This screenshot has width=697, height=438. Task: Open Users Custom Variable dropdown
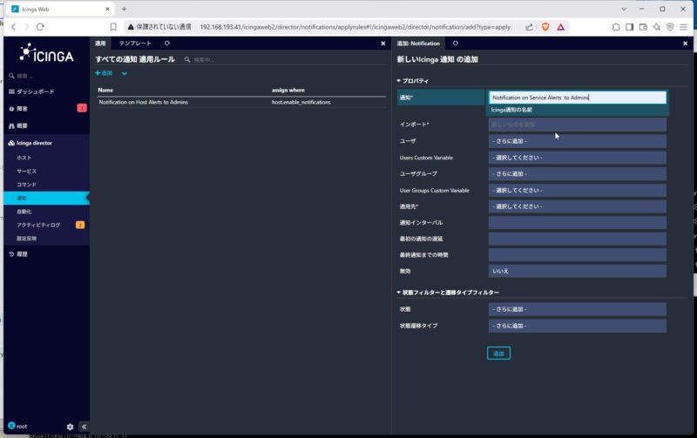pyautogui.click(x=578, y=158)
